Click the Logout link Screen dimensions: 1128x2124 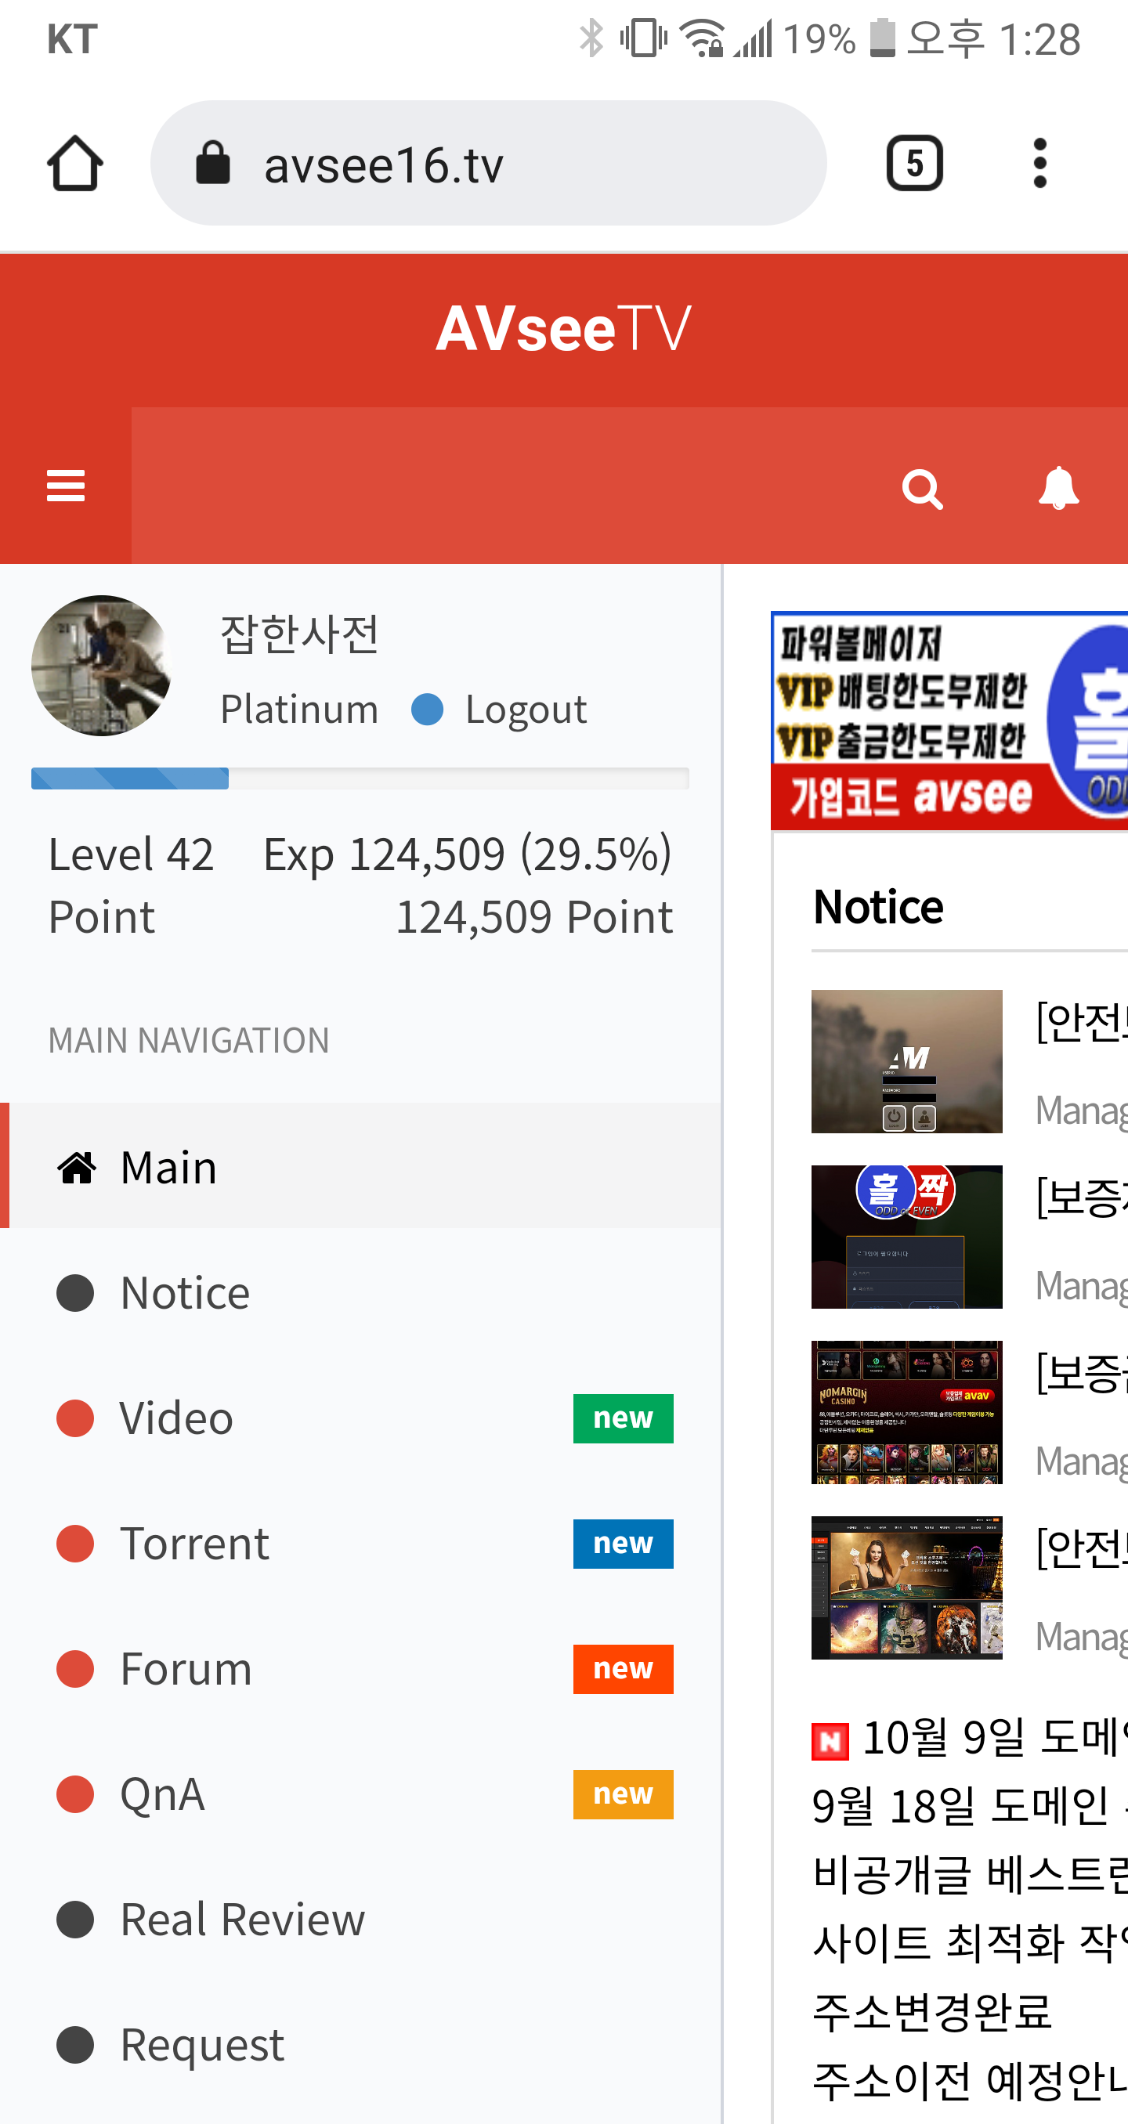(526, 709)
